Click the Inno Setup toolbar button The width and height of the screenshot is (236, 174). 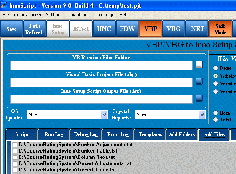(58, 29)
